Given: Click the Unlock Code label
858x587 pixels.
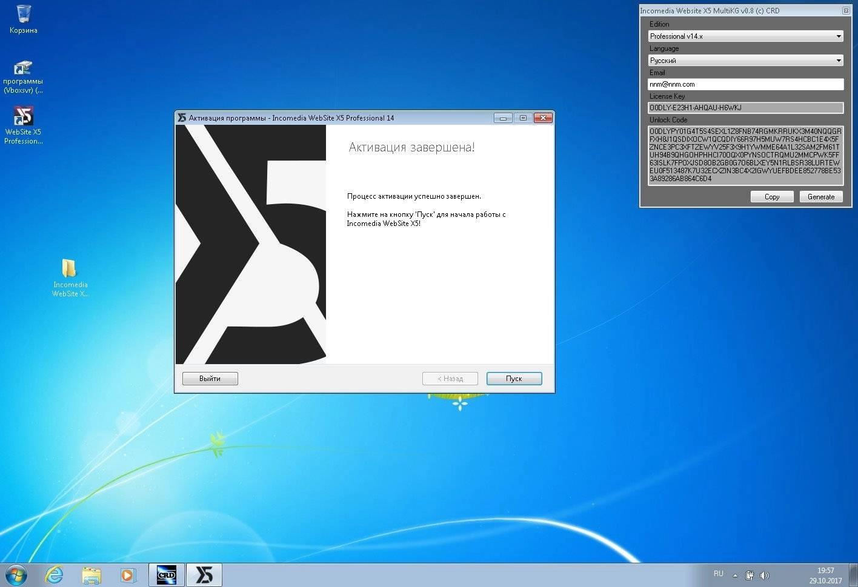Looking at the screenshot, I should tap(668, 120).
